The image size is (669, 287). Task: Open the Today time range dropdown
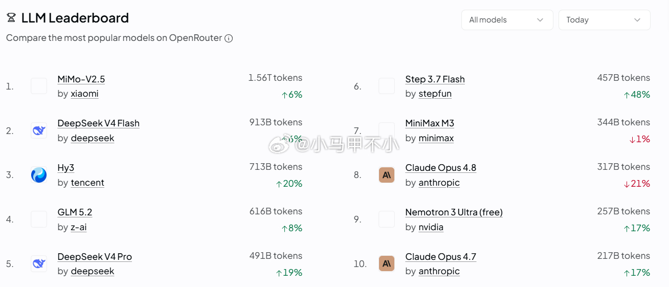[605, 20]
